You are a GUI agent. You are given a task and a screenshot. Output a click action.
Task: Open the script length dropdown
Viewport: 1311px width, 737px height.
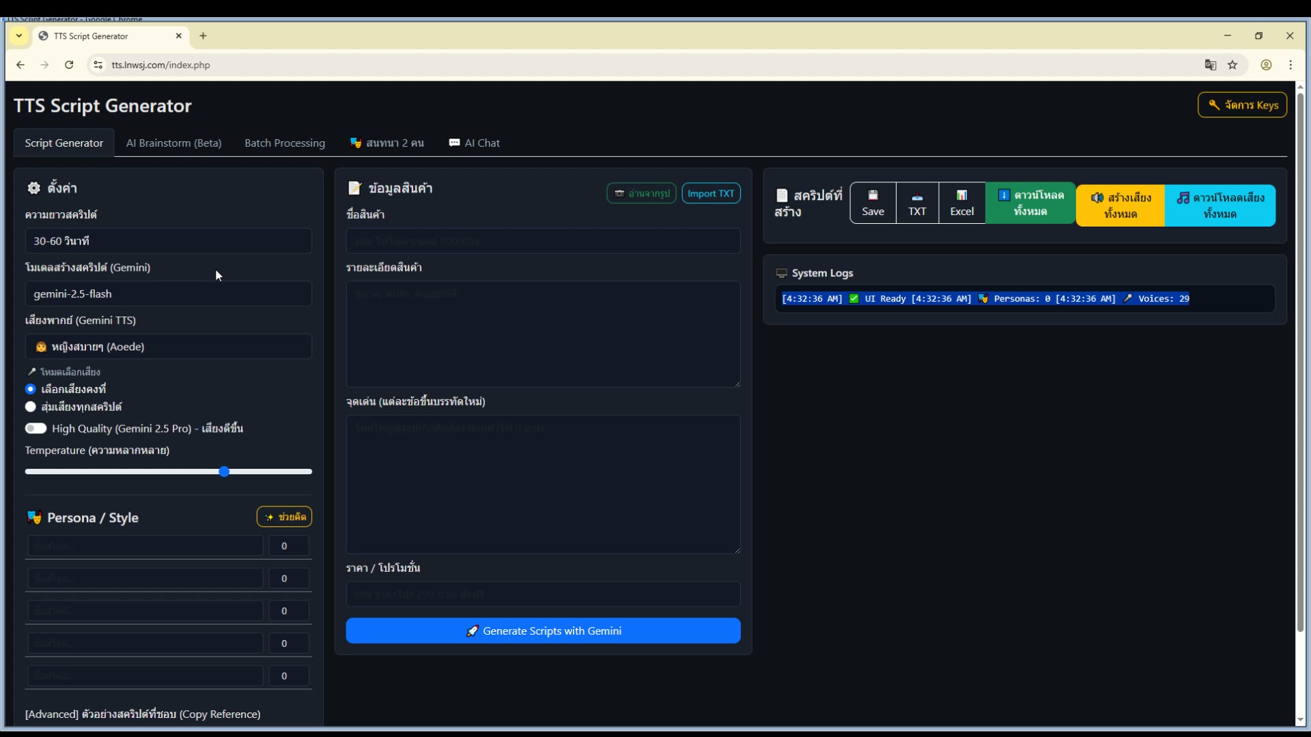coord(168,240)
